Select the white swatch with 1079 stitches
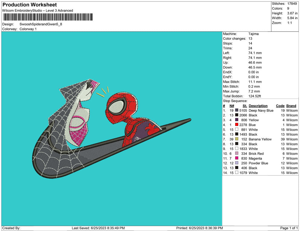This screenshot has height=231, width=300. pyautogui.click(x=237, y=173)
